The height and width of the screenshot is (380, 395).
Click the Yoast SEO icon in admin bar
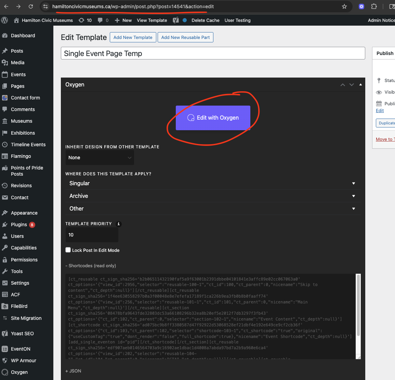176,20
